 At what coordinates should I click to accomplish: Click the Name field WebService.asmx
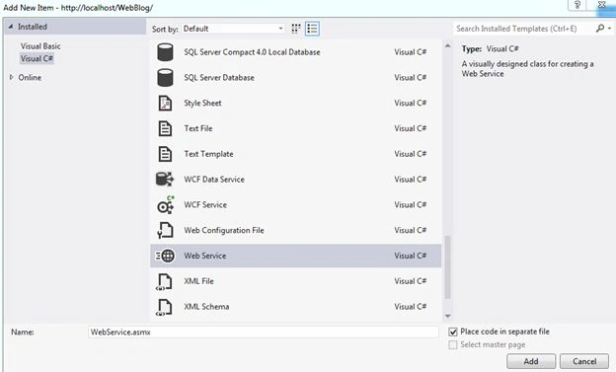click(x=264, y=332)
